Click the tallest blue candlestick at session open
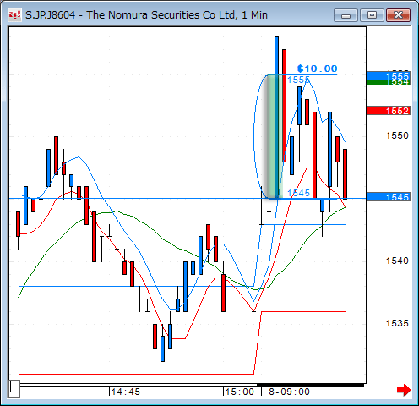The height and width of the screenshot is (406, 419). (x=276, y=118)
